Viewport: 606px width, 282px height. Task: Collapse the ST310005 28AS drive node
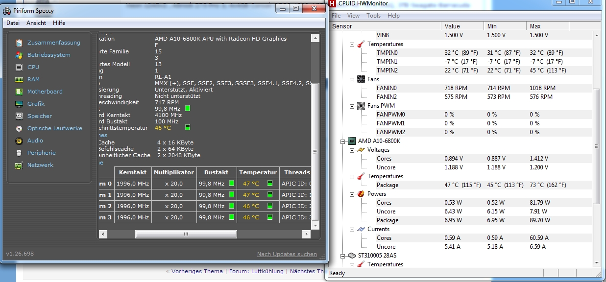pos(343,256)
